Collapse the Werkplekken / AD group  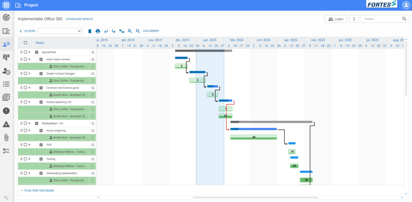click(37, 123)
